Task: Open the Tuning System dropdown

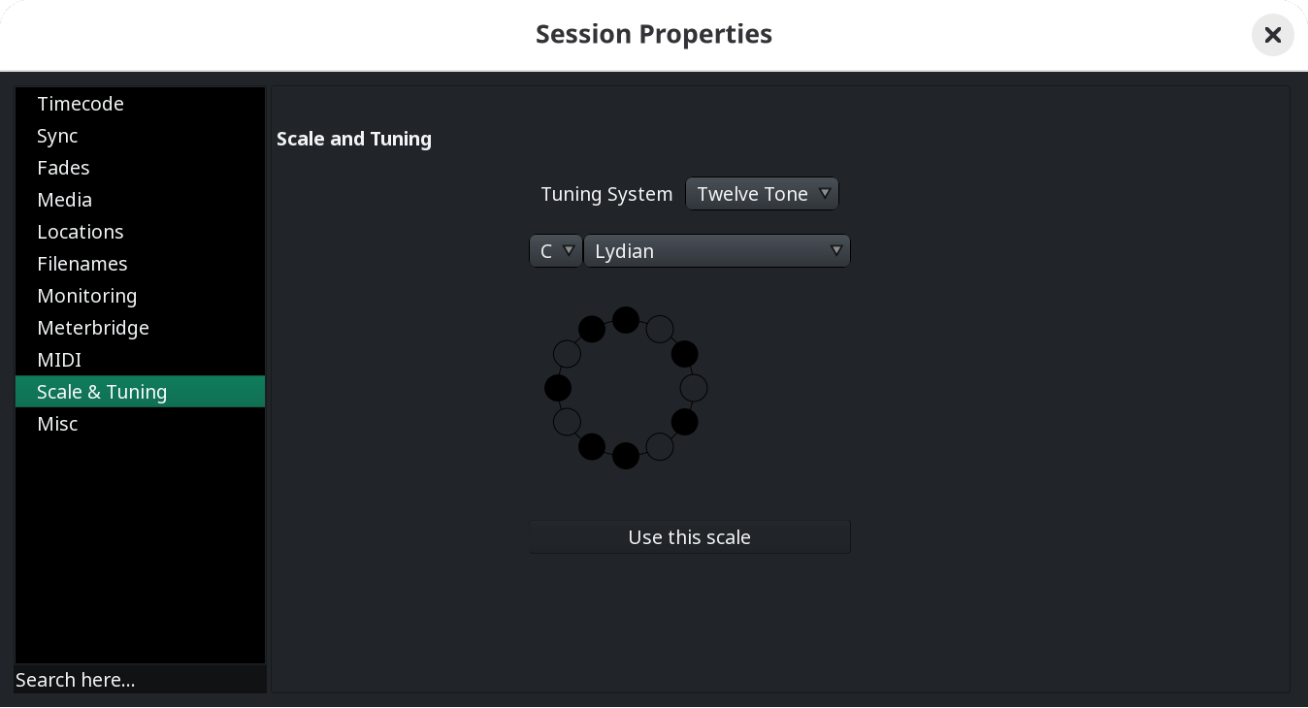Action: (x=762, y=194)
